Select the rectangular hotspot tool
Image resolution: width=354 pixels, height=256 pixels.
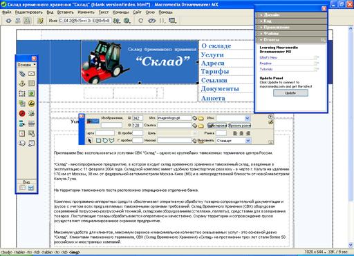coord(98,140)
